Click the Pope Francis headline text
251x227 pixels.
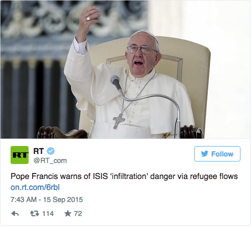click(124, 176)
